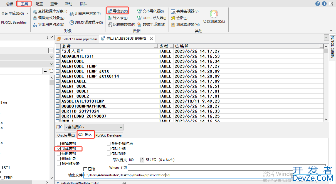Screen dimensions: 336x184
Task: Open the second dropdown in left browser panel
Action: (x=27, y=64)
